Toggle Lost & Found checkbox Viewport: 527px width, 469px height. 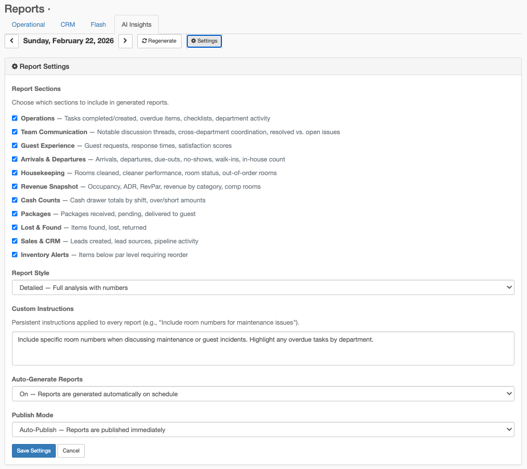click(x=15, y=227)
